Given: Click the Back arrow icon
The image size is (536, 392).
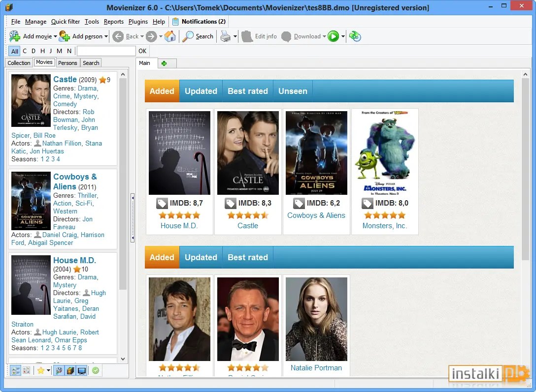Looking at the screenshot, I should [118, 36].
